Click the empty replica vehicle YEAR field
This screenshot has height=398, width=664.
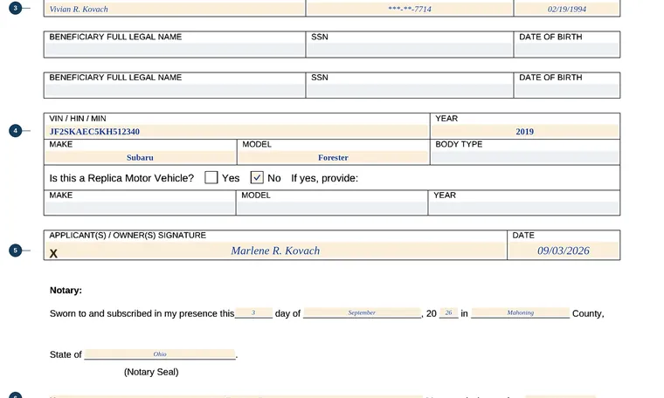click(x=524, y=208)
